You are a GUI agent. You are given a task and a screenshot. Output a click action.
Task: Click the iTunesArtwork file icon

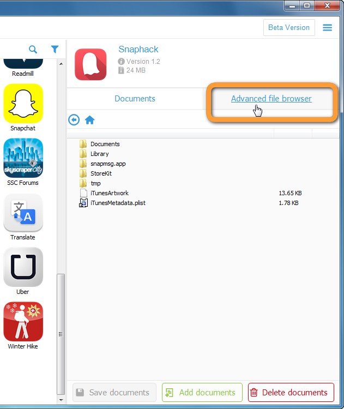[83, 193]
